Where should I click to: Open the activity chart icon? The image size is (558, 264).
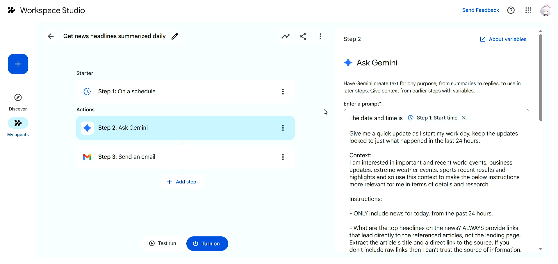(x=286, y=36)
